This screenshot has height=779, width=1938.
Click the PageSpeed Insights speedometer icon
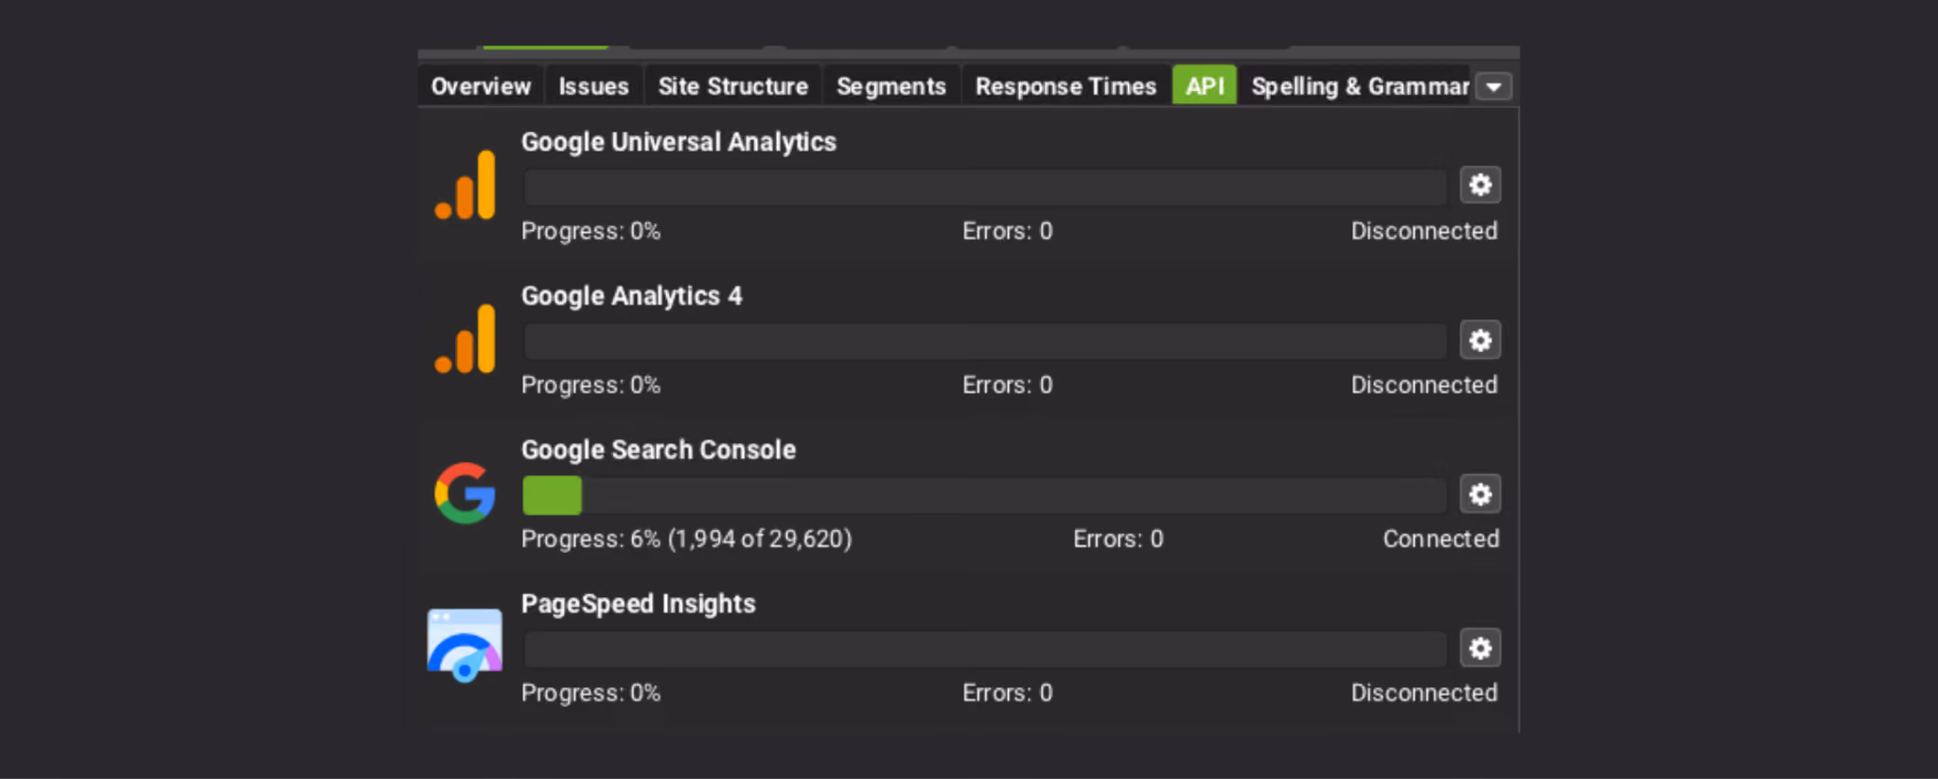465,646
